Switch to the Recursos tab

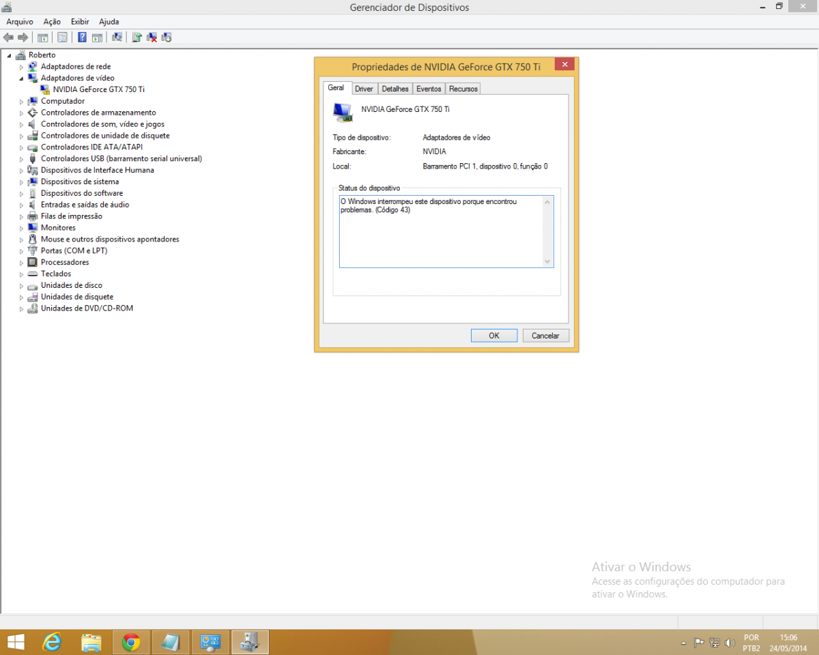[463, 89]
